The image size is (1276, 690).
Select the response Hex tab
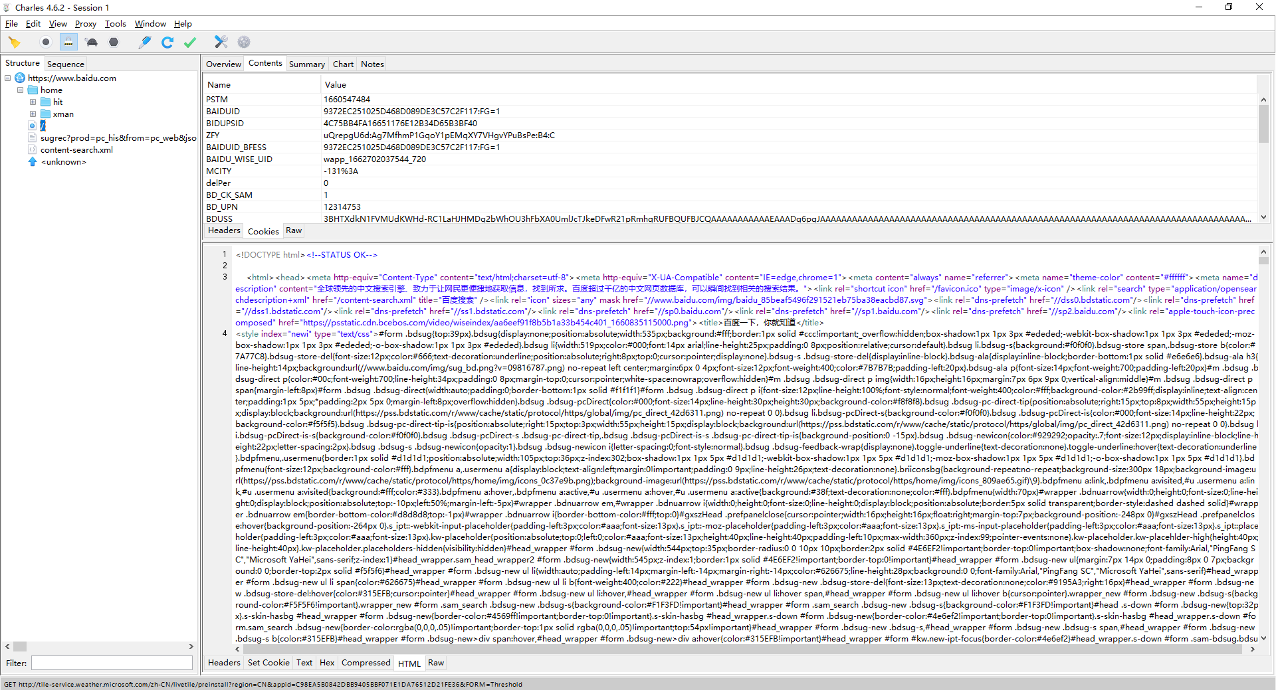tap(327, 663)
